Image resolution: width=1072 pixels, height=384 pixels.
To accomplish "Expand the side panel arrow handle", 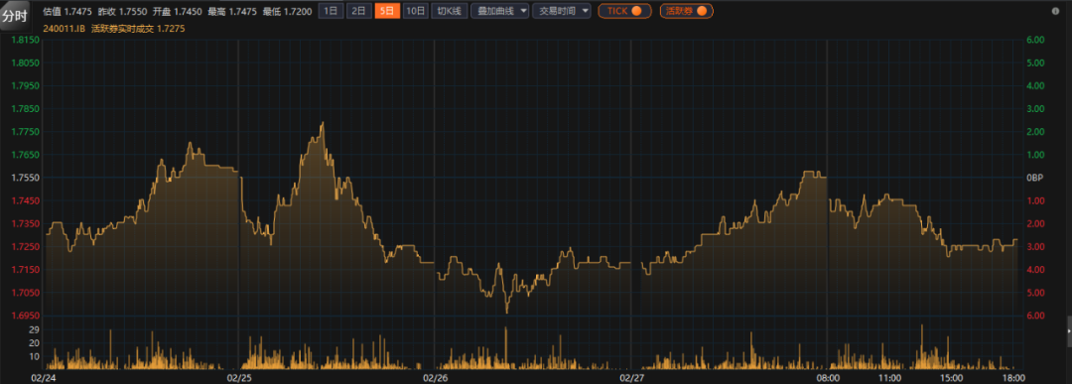I will coord(1069,331).
